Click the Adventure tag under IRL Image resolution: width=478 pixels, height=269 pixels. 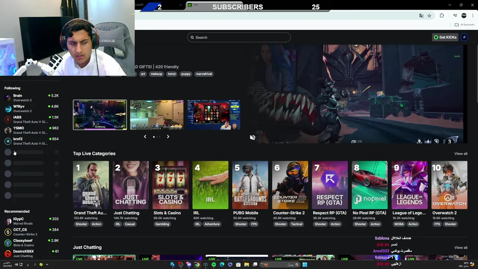pos(212,224)
